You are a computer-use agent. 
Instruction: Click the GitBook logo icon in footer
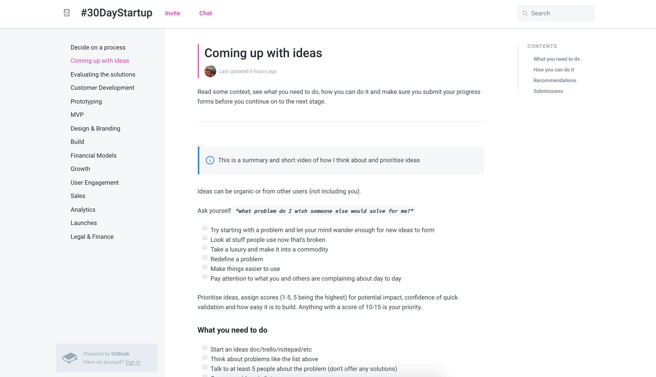(70, 358)
